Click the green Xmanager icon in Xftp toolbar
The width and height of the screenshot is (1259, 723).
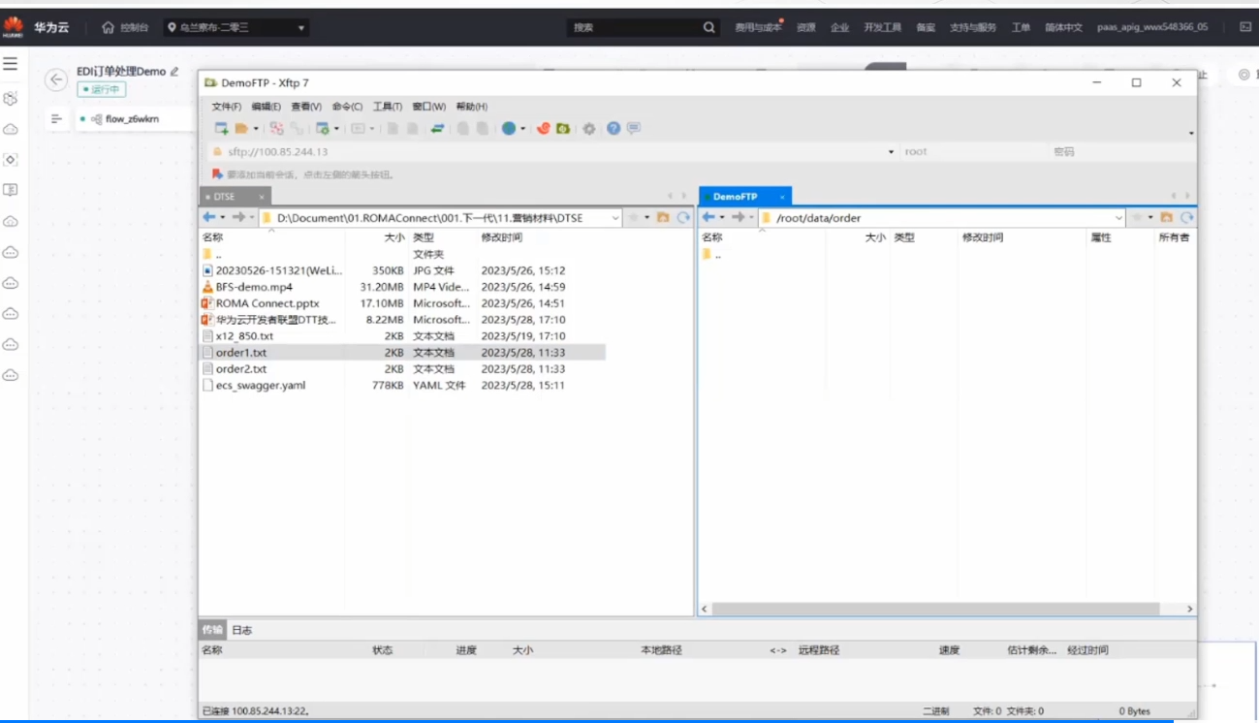[x=562, y=128]
